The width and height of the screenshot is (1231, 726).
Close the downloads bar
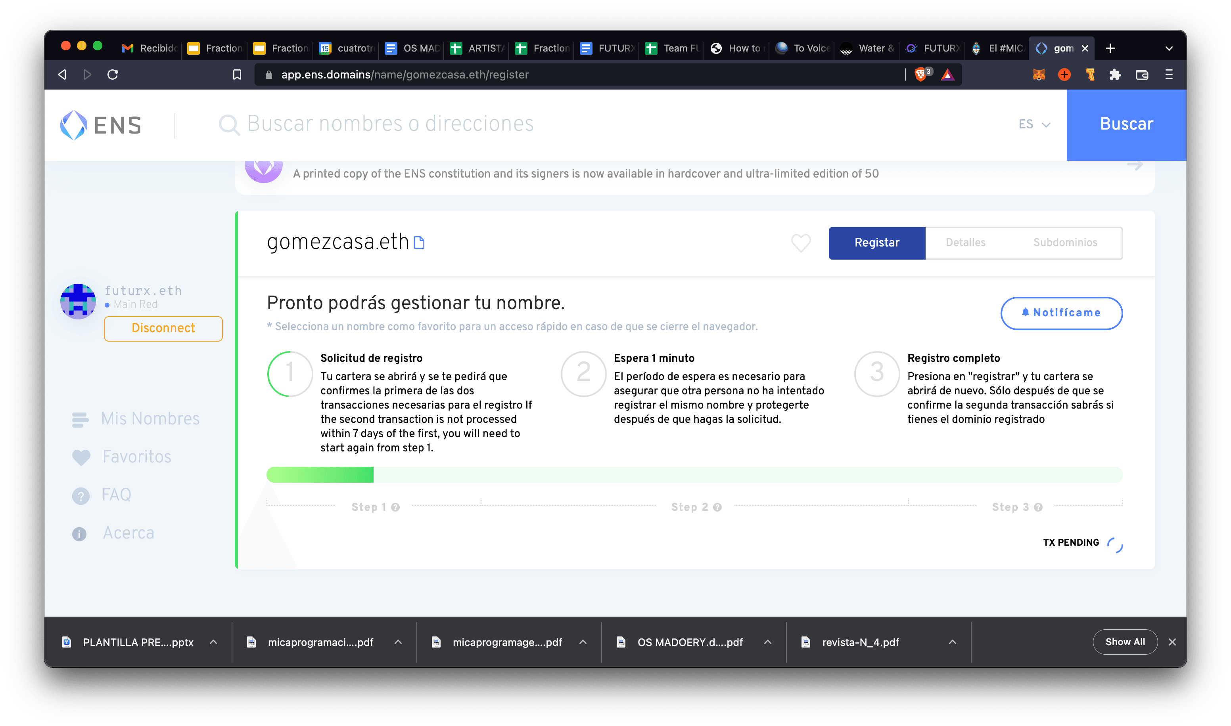point(1172,642)
